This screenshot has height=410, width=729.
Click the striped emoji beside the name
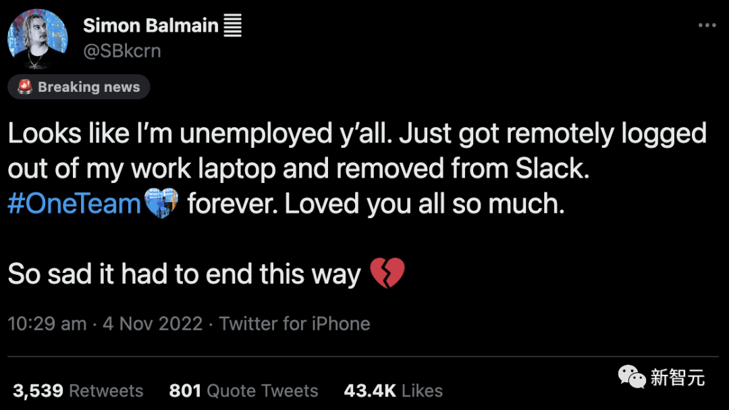232,26
